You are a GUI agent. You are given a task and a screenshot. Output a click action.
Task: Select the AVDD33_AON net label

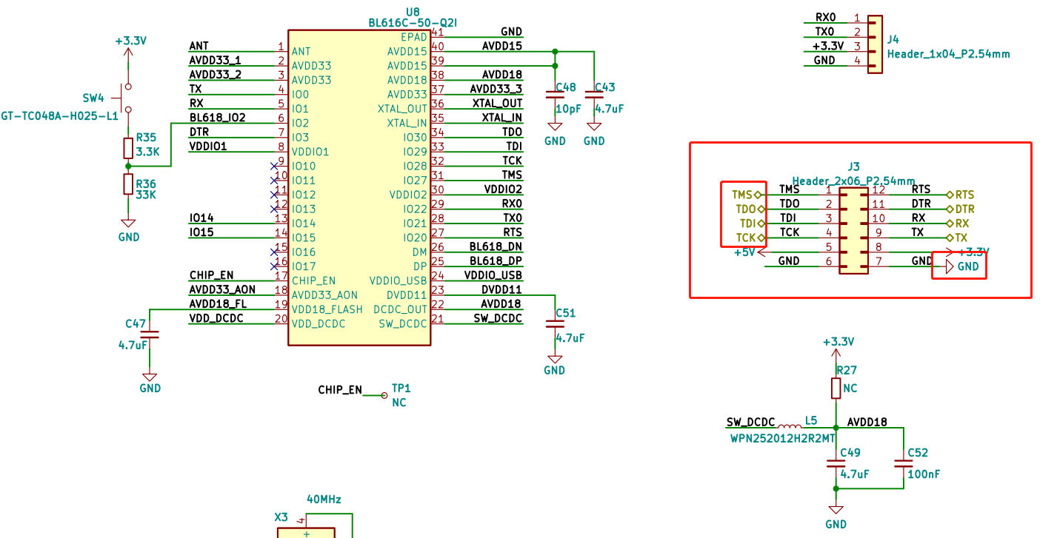tap(222, 289)
